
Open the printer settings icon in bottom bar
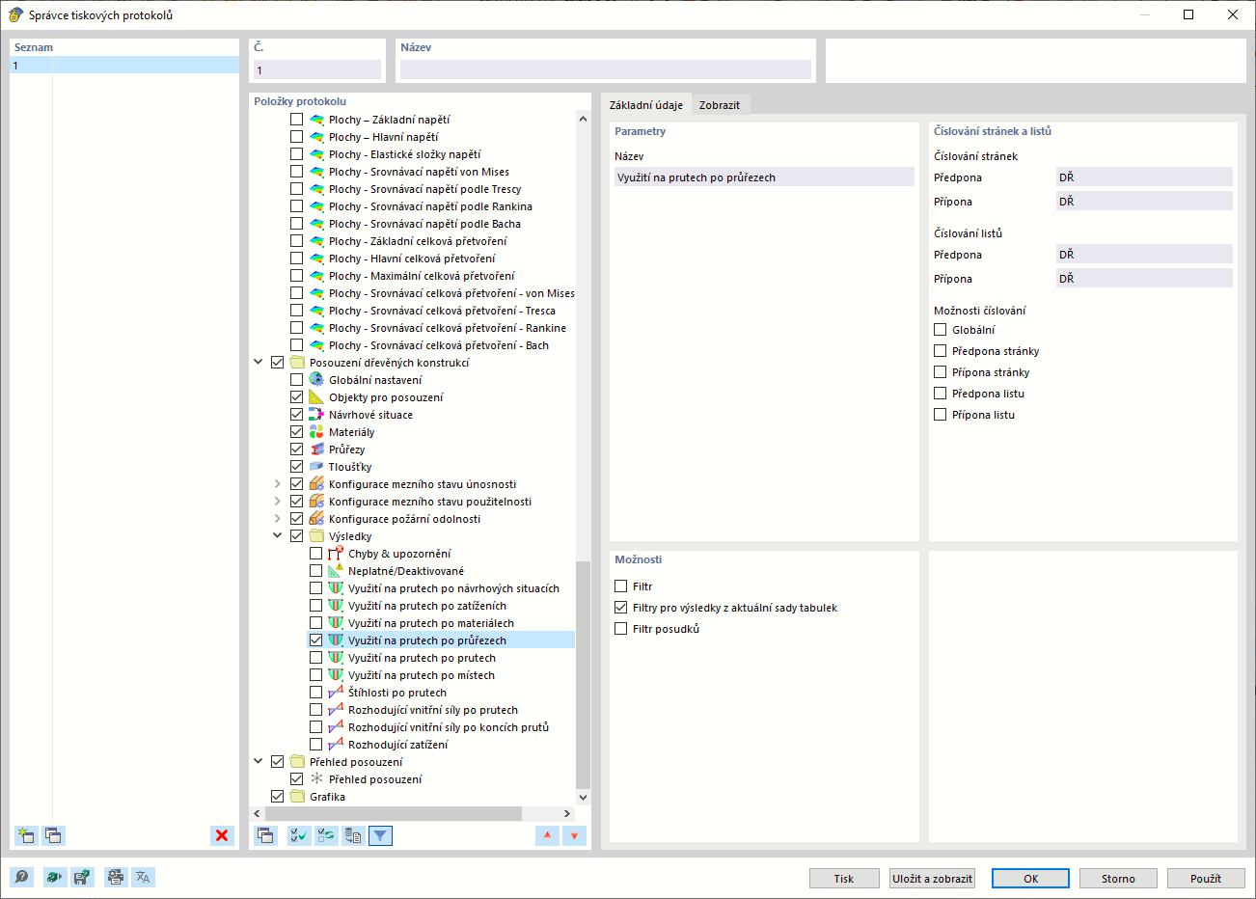116,877
